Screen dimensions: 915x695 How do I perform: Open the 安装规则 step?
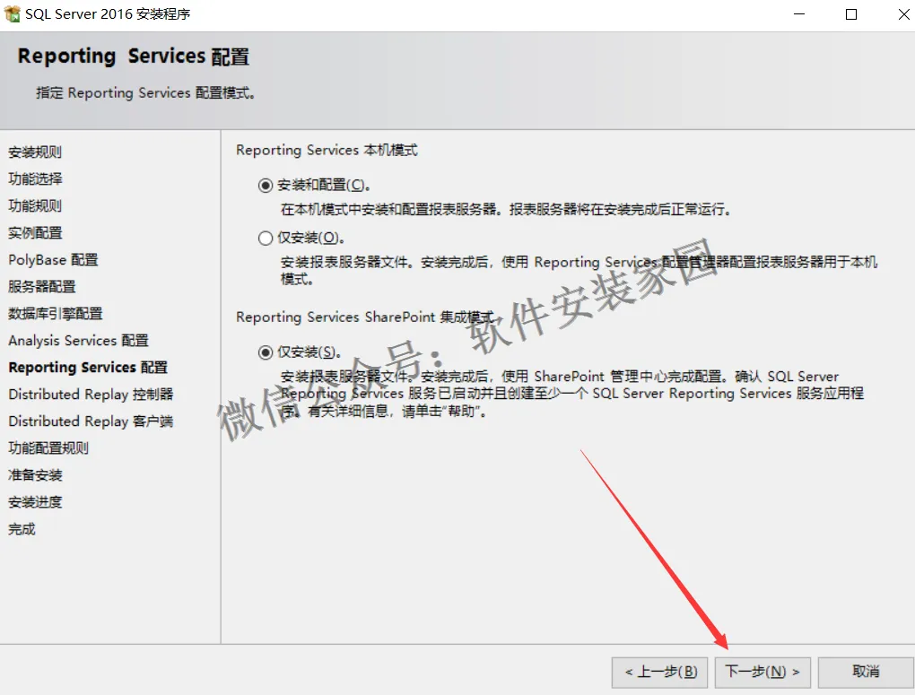35,152
